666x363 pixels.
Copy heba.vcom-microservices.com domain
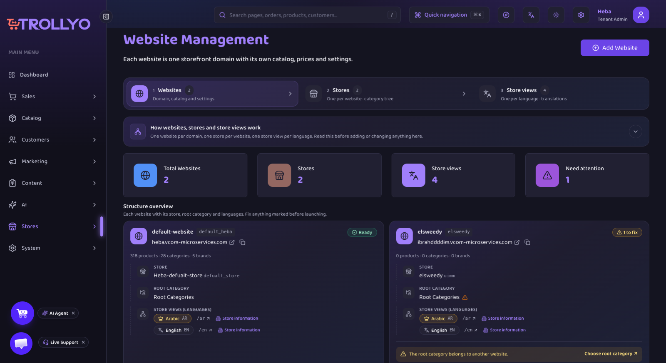242,242
